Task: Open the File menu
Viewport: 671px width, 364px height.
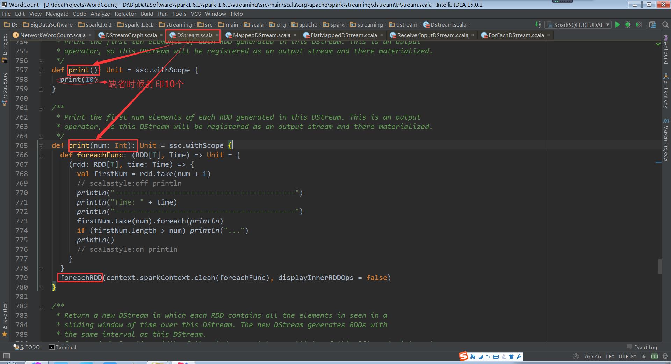Action: coord(6,14)
